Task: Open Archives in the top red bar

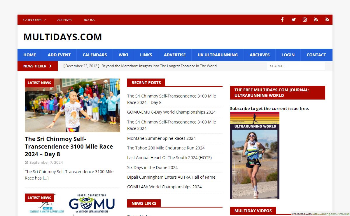Action: pyautogui.click(x=65, y=20)
